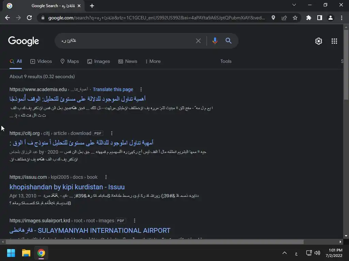
Task: Bookmark this tab with the star
Action: tap(295, 18)
